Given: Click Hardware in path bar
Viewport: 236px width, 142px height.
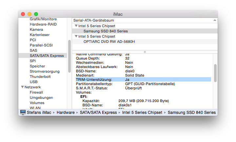Looking at the screenshot, I should pyautogui.click(x=66, y=113).
